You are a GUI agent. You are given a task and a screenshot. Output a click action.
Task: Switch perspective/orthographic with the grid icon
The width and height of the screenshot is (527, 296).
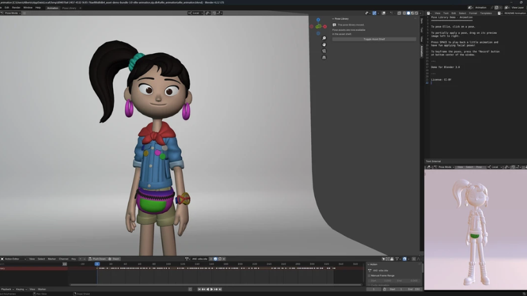click(x=324, y=57)
